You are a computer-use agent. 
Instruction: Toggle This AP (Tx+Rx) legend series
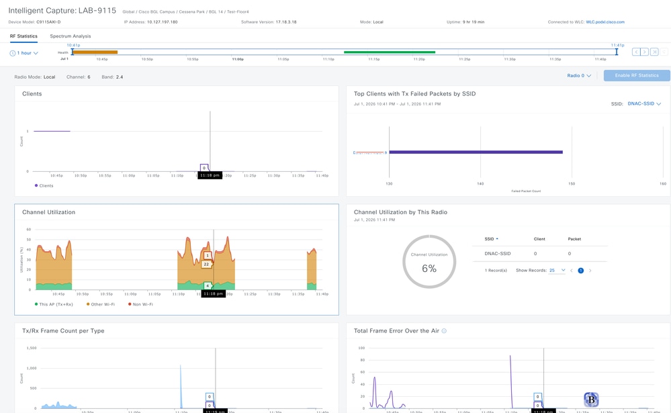click(x=54, y=304)
